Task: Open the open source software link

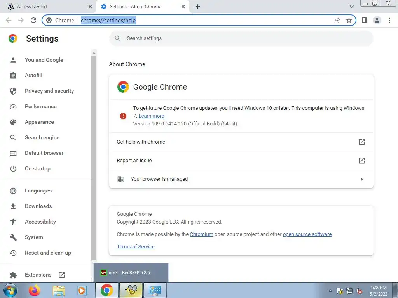Action: [x=307, y=234]
